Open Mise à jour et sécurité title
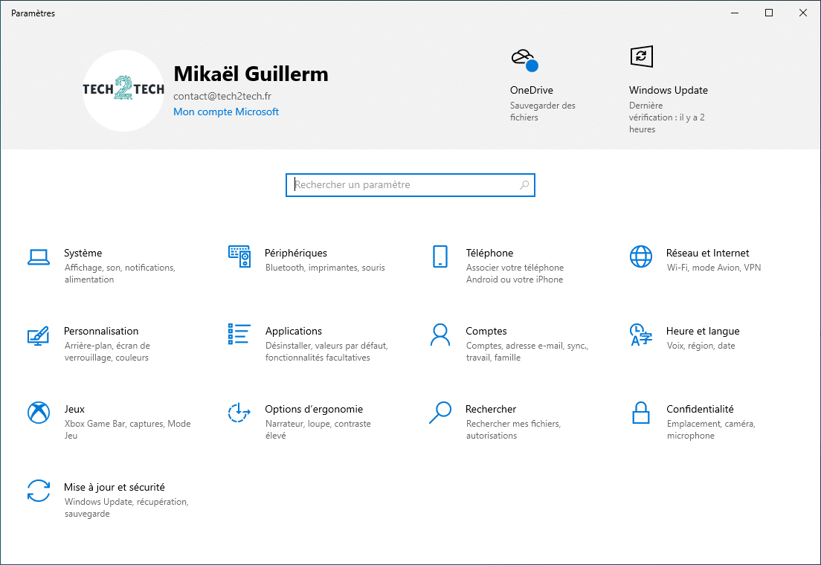This screenshot has height=565, width=821. click(114, 487)
